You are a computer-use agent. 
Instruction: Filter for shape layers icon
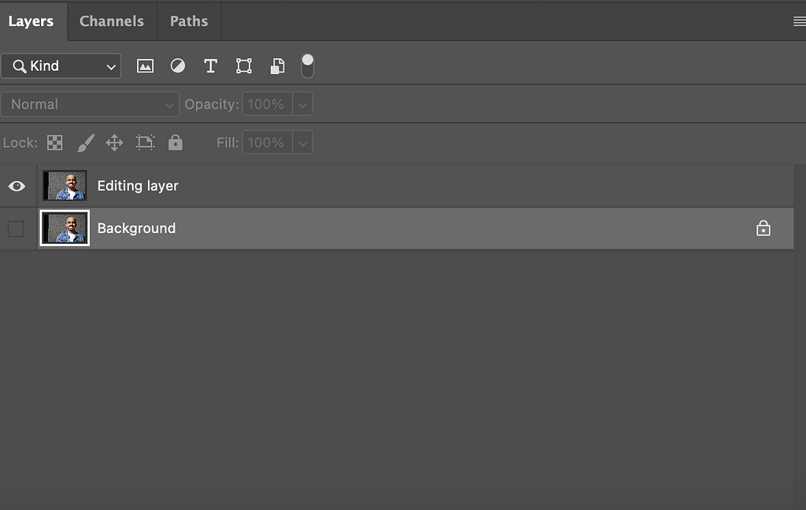(244, 66)
